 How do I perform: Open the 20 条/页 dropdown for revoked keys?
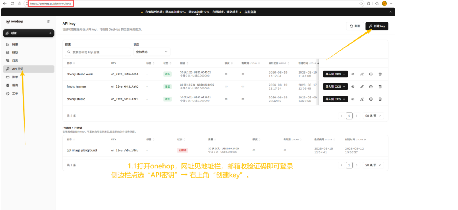pyautogui.click(x=373, y=165)
